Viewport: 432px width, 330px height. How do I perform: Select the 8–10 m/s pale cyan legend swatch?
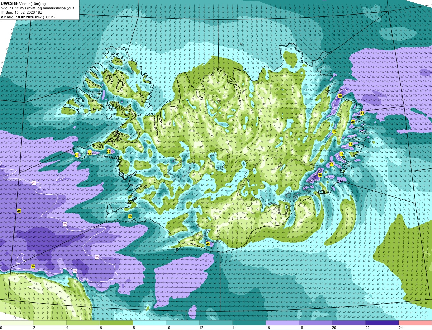(150, 323)
